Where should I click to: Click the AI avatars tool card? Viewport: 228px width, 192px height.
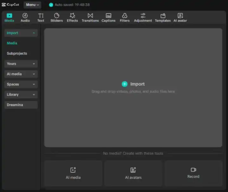pyautogui.click(x=133, y=173)
